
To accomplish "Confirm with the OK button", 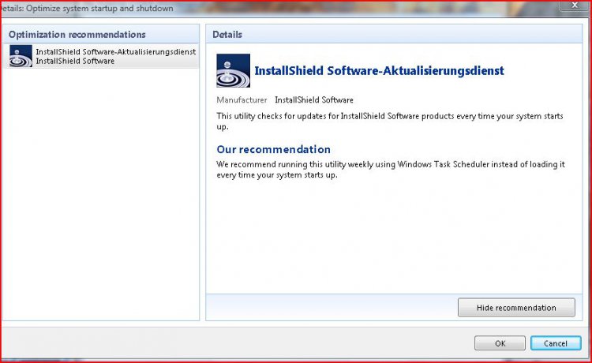I will (500, 343).
